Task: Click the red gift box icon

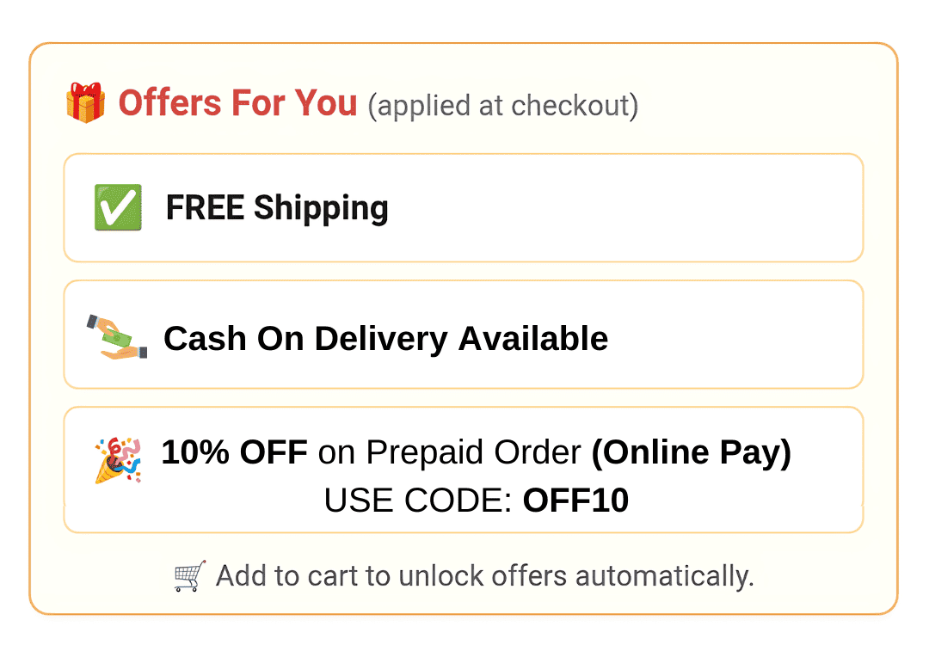Action: pos(85,102)
